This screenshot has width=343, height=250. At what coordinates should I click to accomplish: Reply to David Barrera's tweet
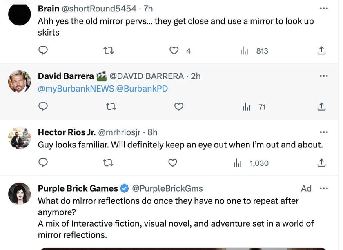pos(44,107)
